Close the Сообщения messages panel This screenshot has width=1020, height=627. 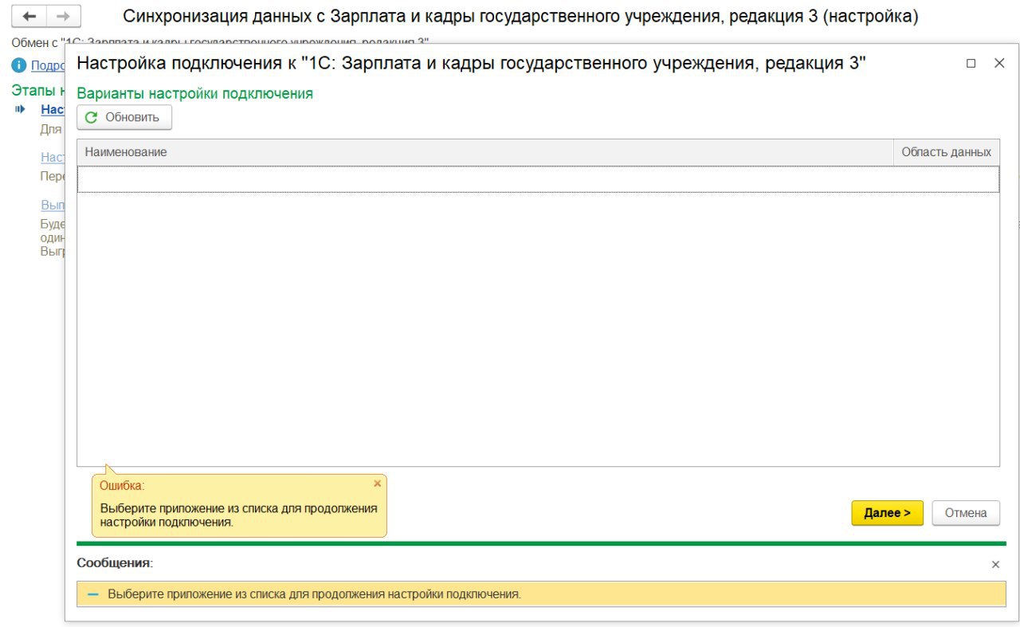click(995, 564)
